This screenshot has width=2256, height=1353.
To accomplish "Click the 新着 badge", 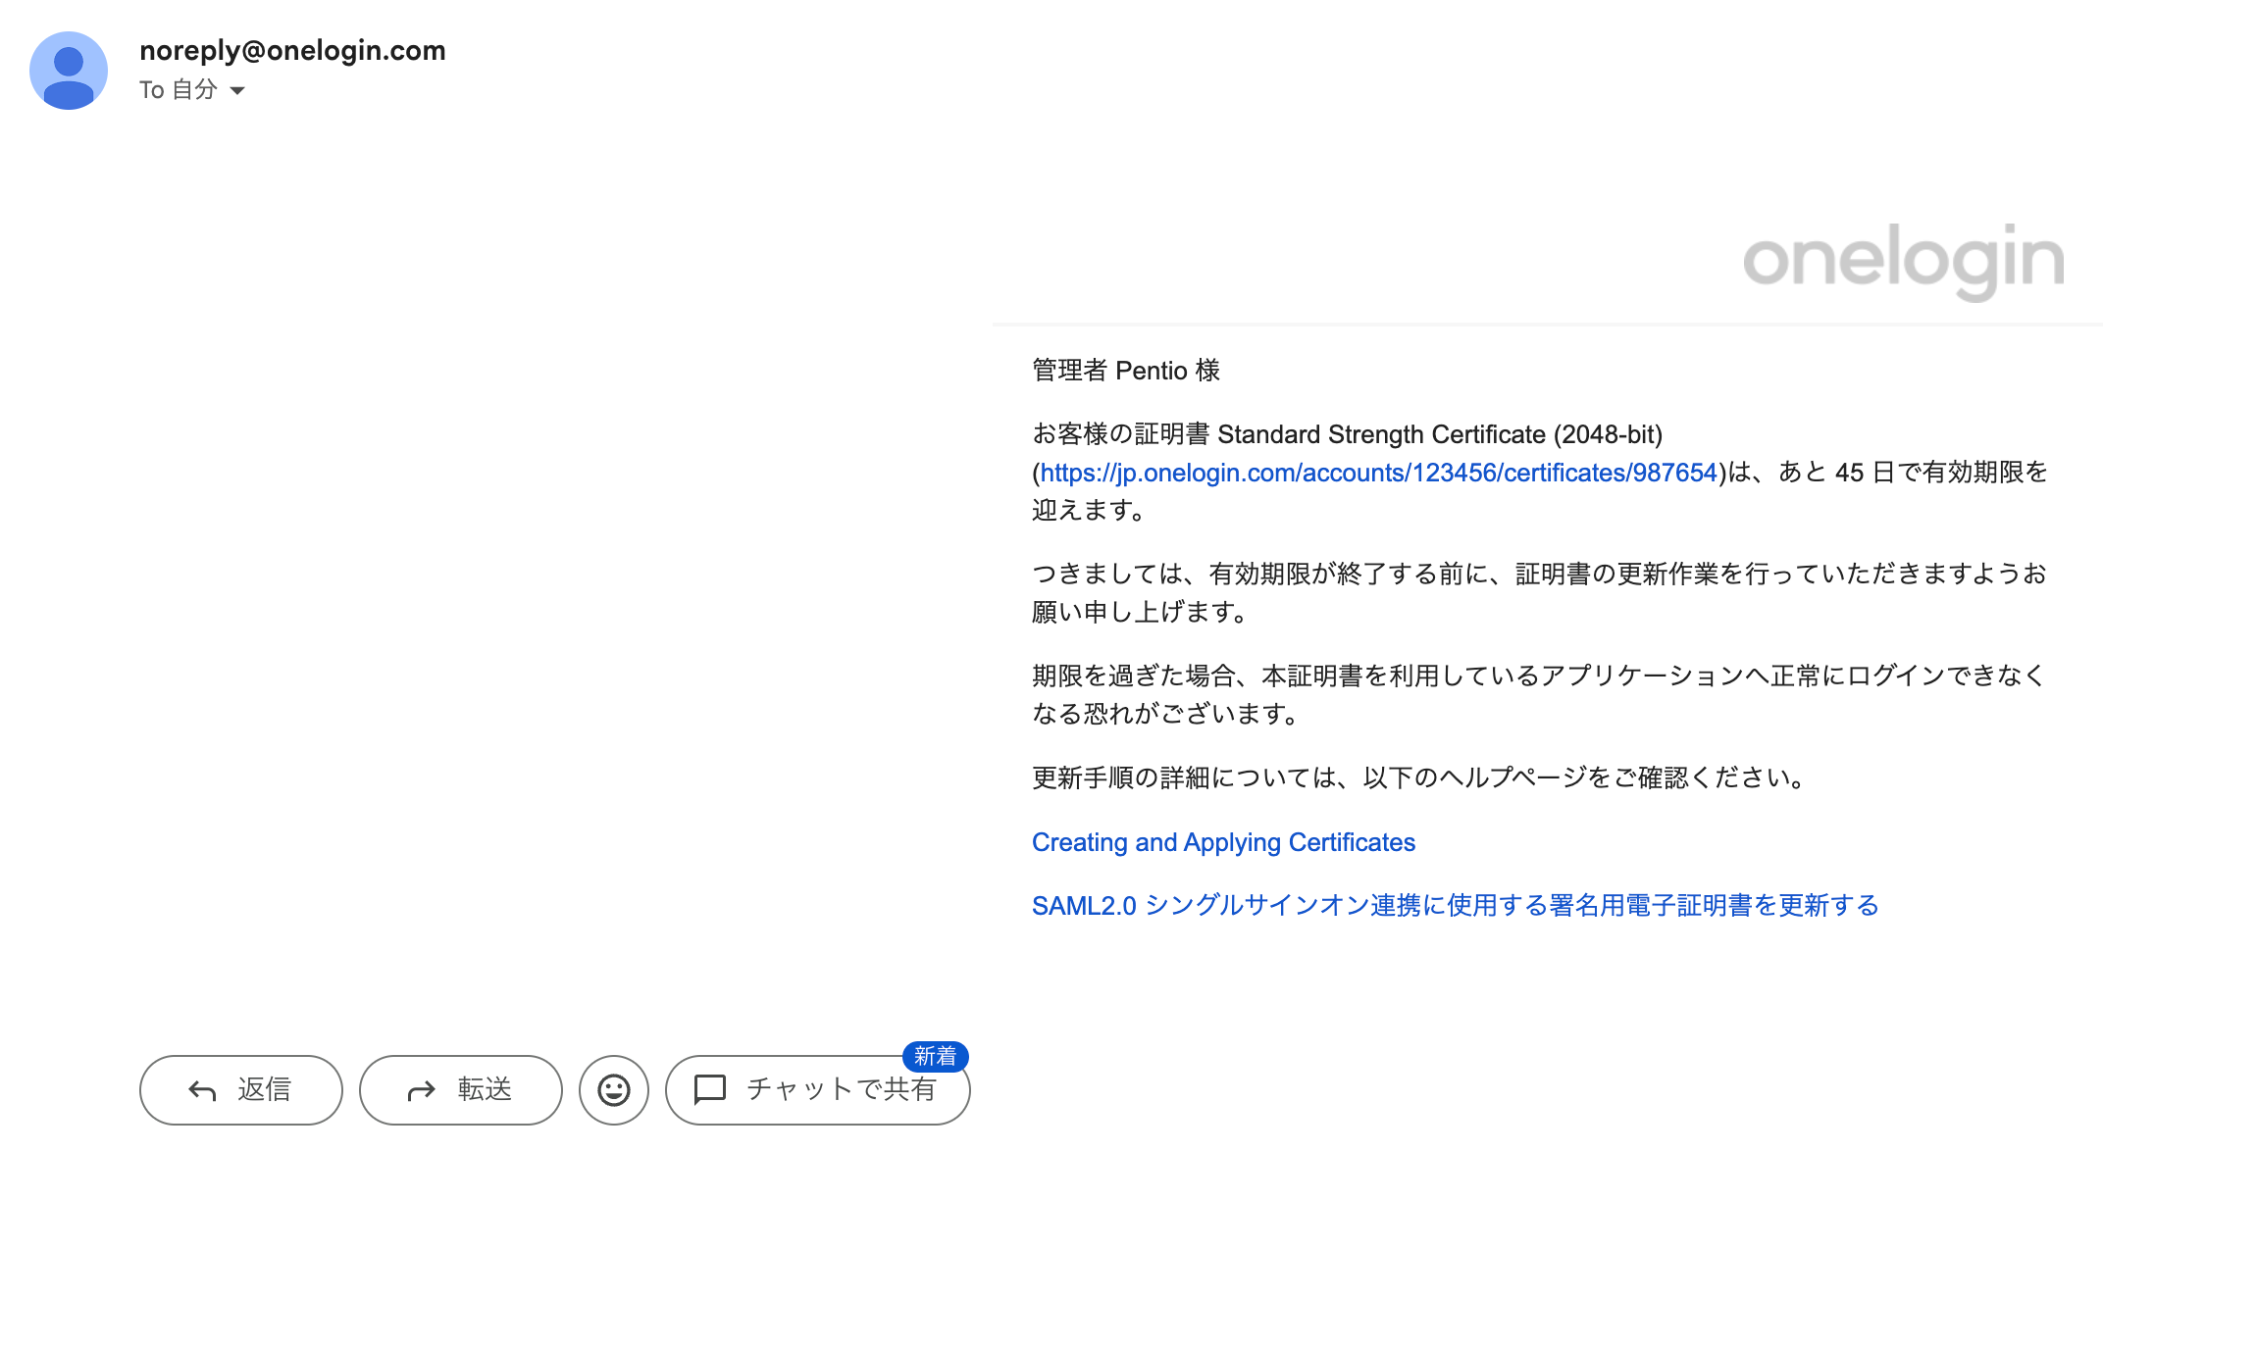I will (935, 1056).
